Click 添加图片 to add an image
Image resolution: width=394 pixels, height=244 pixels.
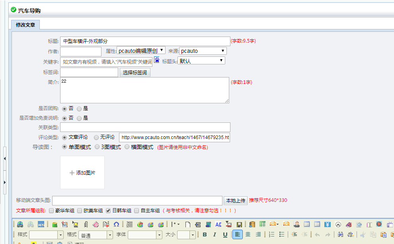click(x=82, y=173)
